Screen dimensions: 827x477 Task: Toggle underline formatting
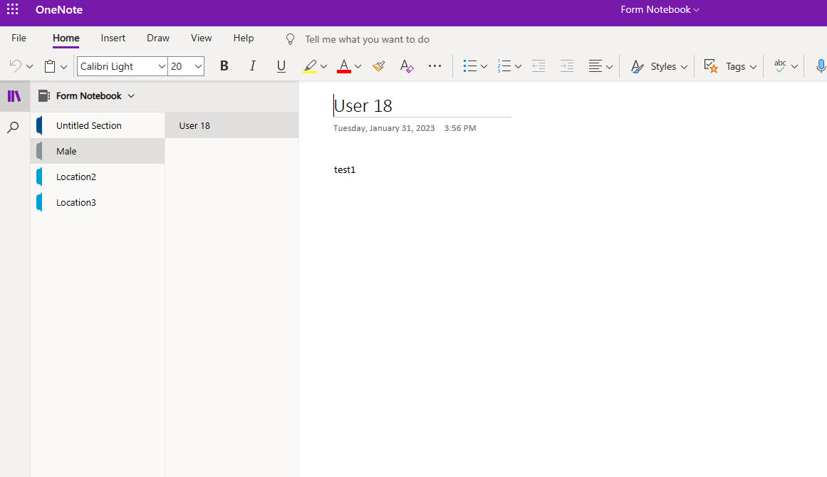click(281, 65)
